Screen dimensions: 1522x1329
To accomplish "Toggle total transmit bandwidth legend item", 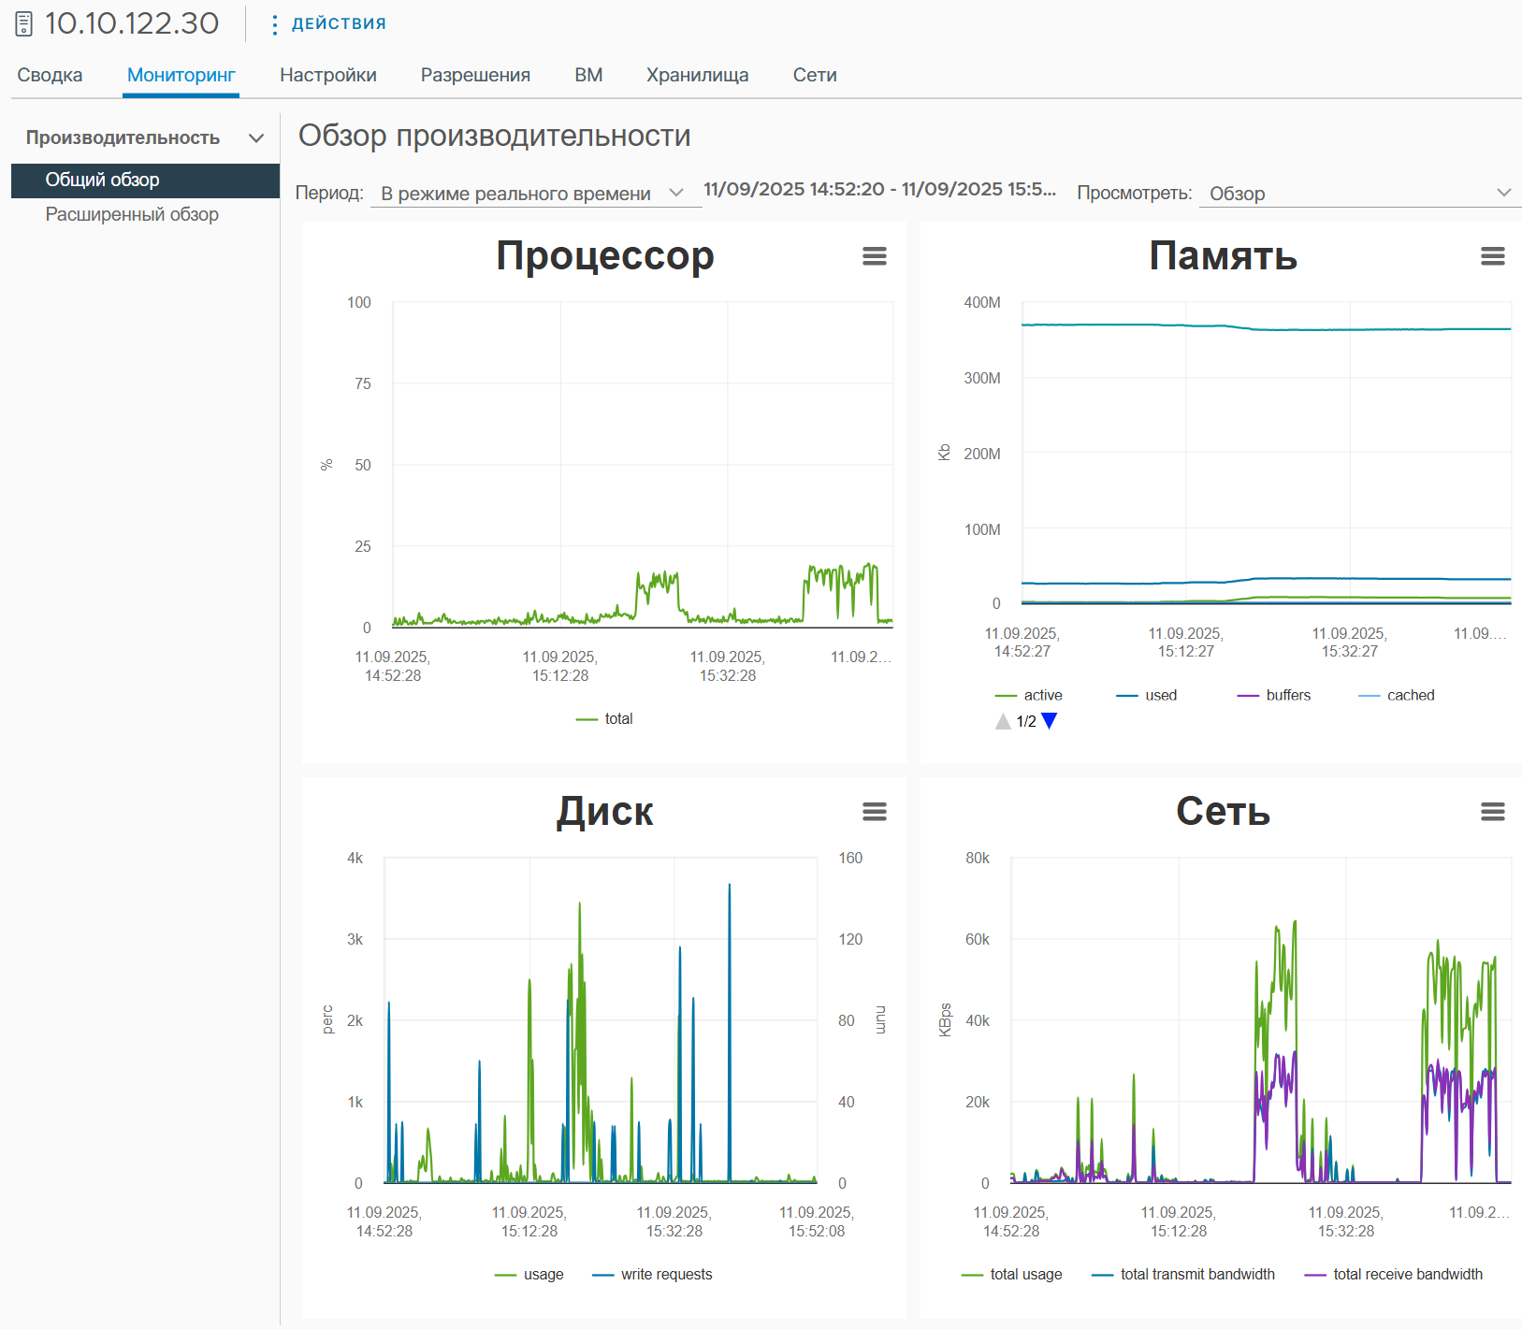I will [1183, 1274].
